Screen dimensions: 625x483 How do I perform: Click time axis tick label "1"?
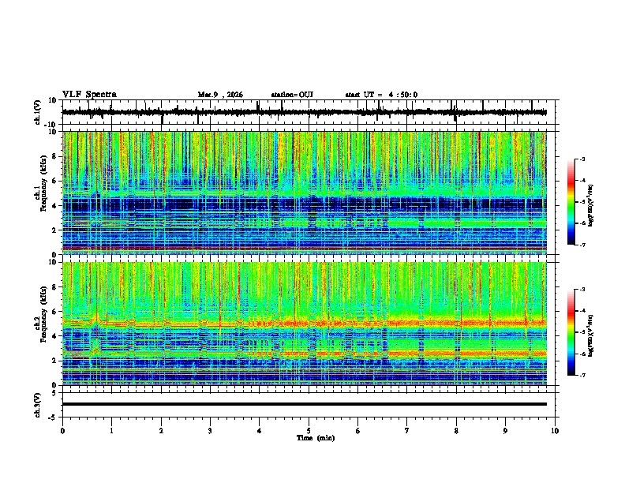tap(111, 431)
